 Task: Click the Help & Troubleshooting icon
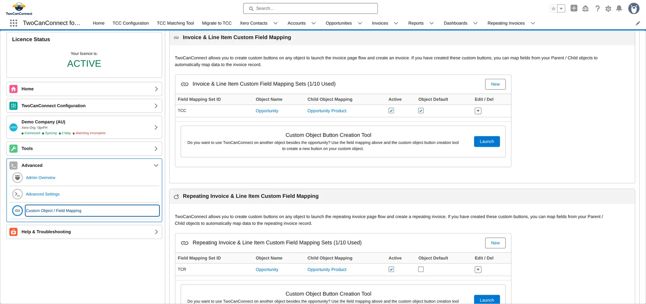click(13, 232)
